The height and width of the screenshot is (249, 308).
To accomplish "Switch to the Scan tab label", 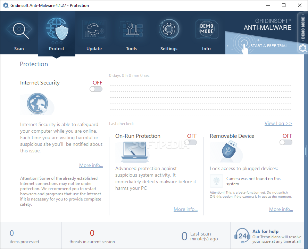I will (19, 48).
